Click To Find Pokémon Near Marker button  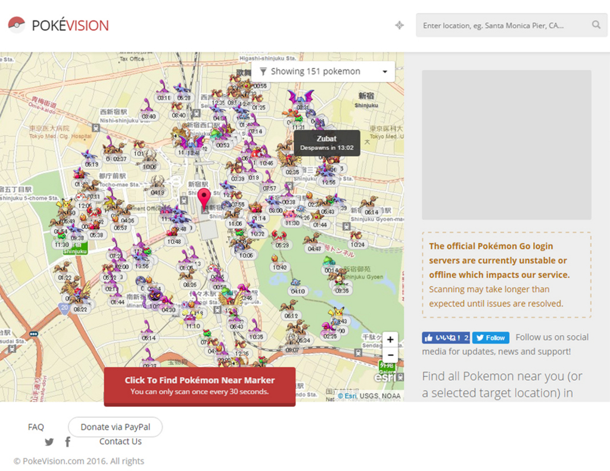click(x=200, y=386)
